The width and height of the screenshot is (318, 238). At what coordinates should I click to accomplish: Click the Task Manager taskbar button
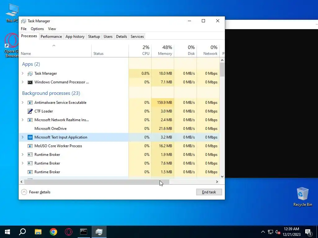point(99,232)
